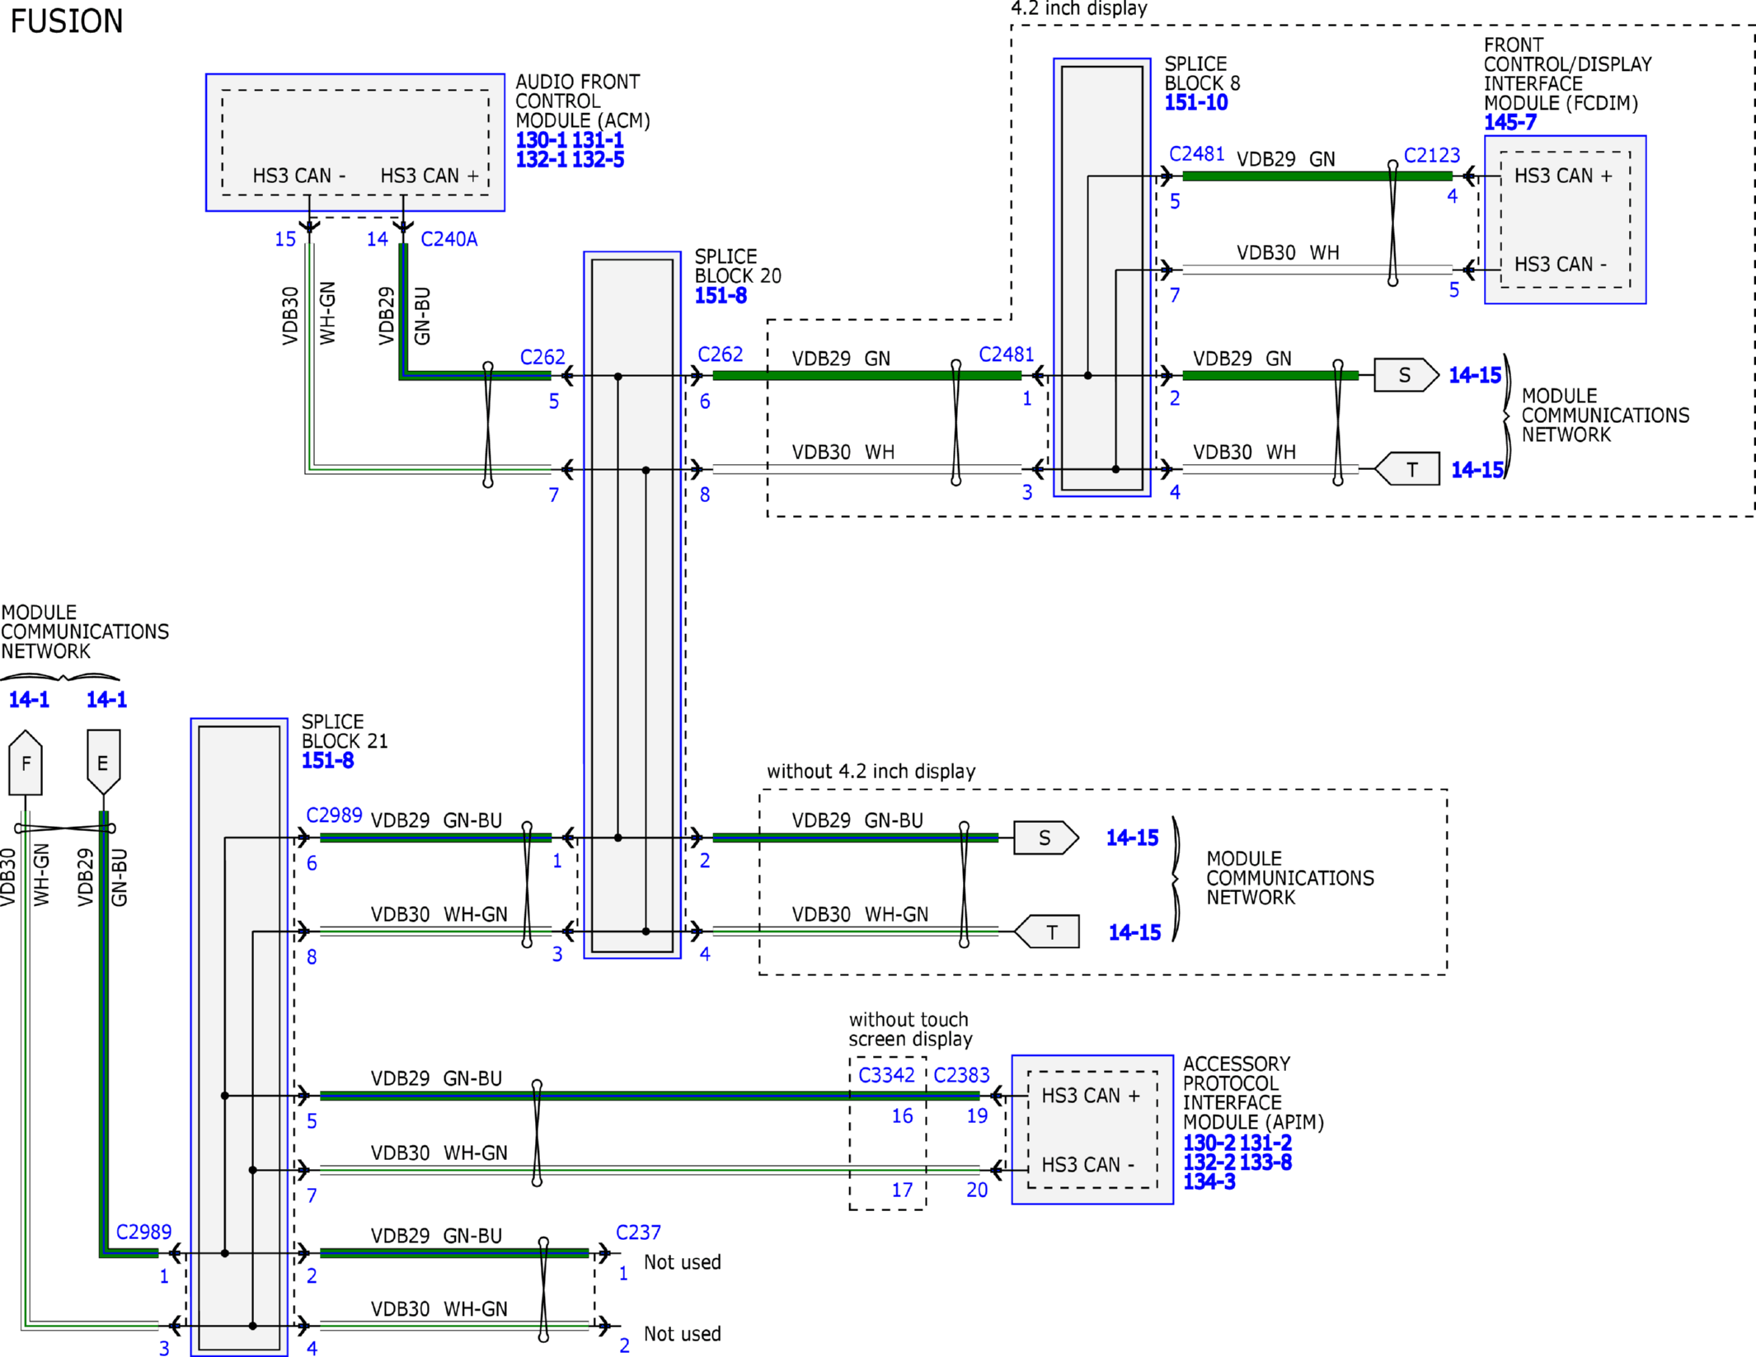
Task: Select the 'Not used' text at C237 pin 1
Action: pos(682,1262)
